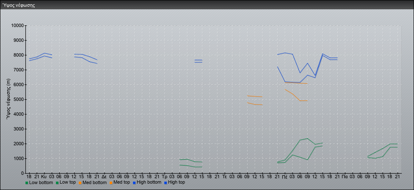This screenshot has height=190, width=414.
Task: Click the 3000 y-axis value
Action: click(19, 129)
